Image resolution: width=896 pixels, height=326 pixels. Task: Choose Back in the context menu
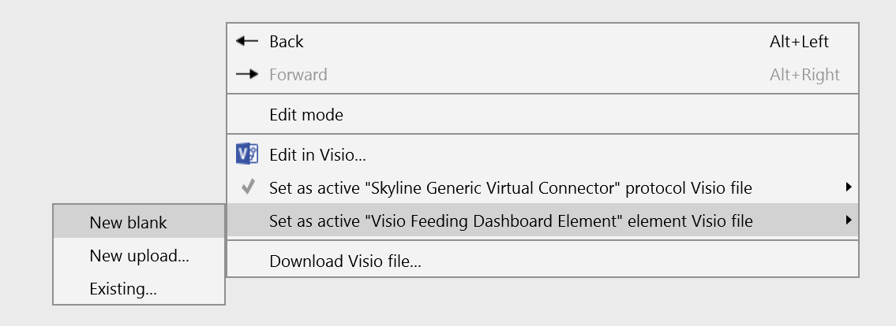[543, 41]
